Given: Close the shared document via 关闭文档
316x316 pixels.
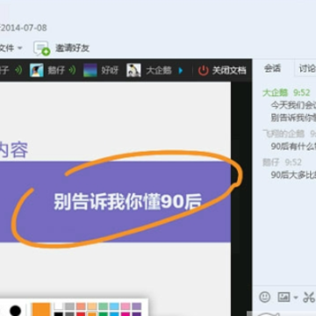Looking at the screenshot, I should click(229, 70).
